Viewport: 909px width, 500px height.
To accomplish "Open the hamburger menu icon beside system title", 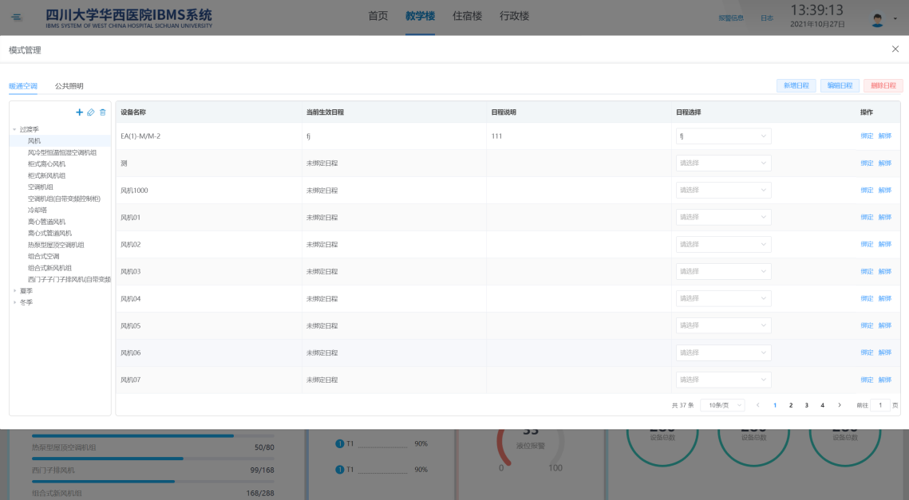I will 18,18.
